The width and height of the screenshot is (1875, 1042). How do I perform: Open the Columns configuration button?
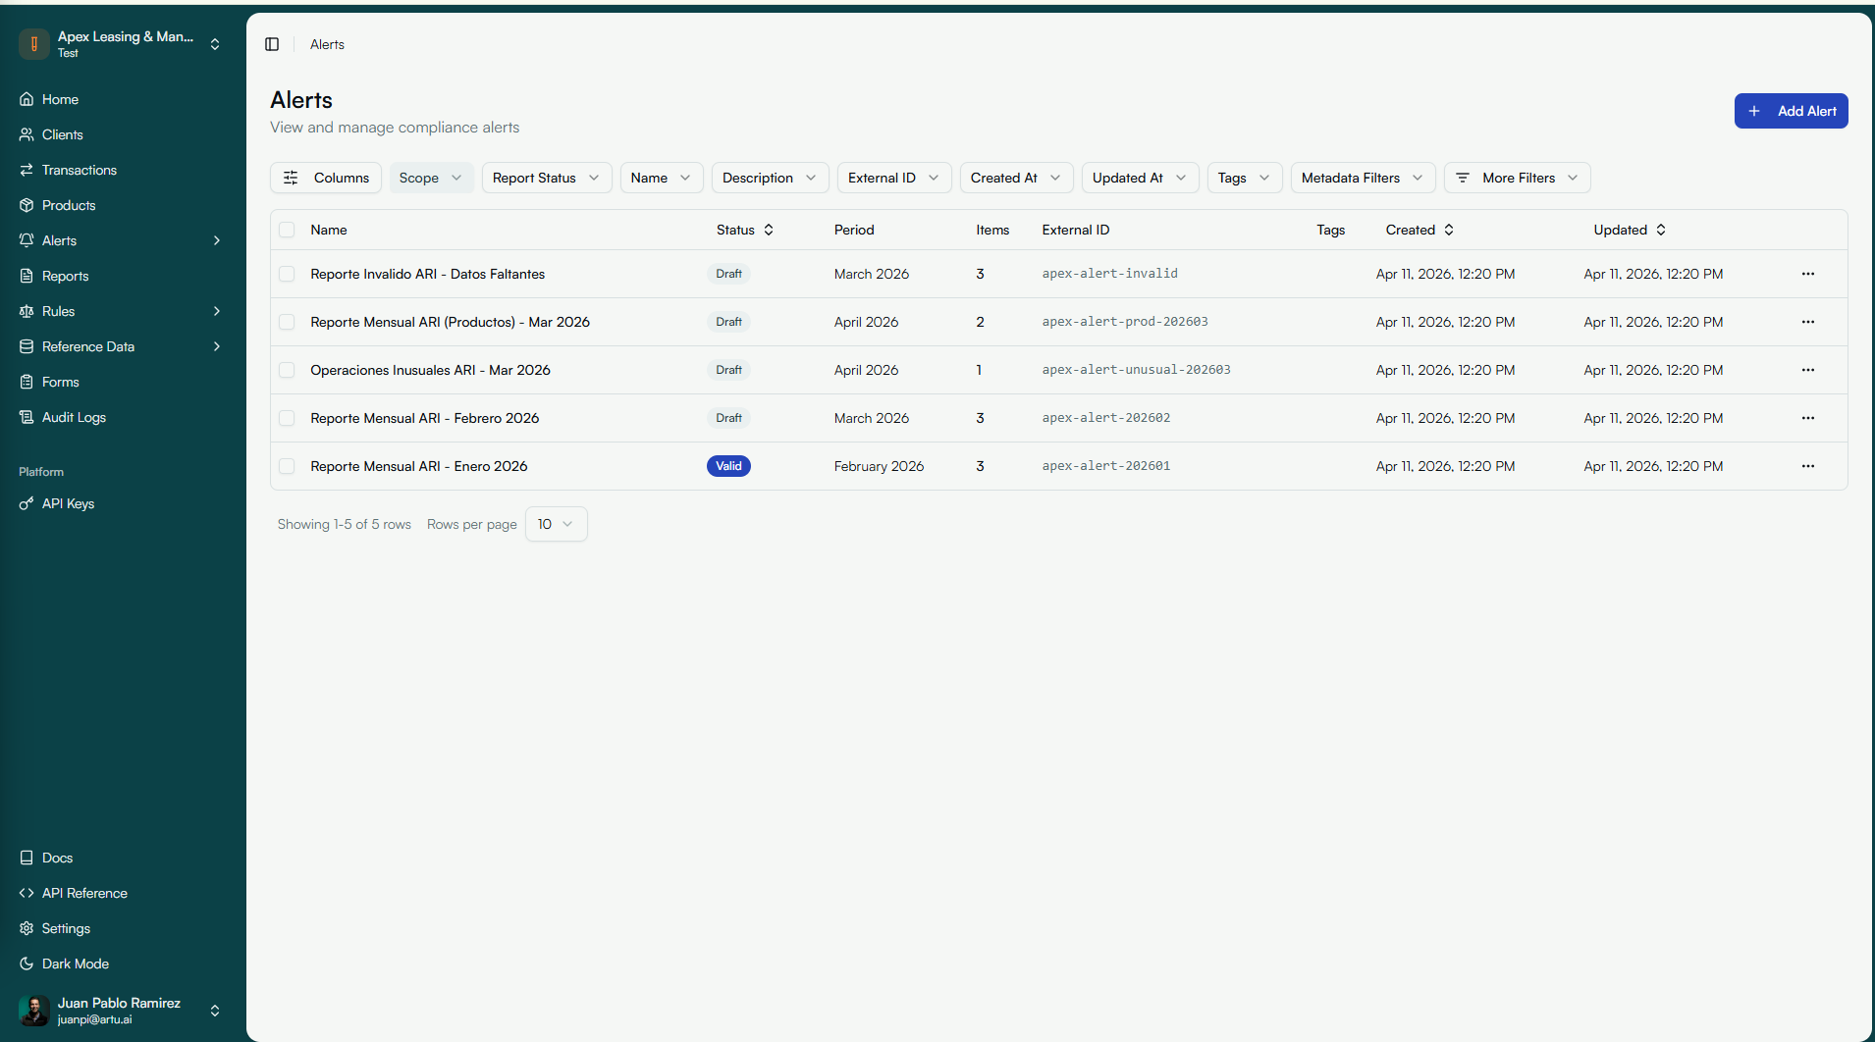click(326, 178)
